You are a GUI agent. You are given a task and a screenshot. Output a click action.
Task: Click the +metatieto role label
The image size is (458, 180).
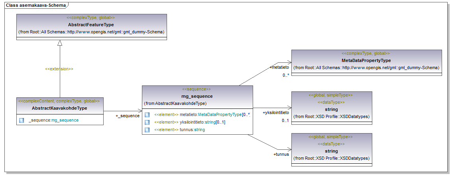pos(279,67)
